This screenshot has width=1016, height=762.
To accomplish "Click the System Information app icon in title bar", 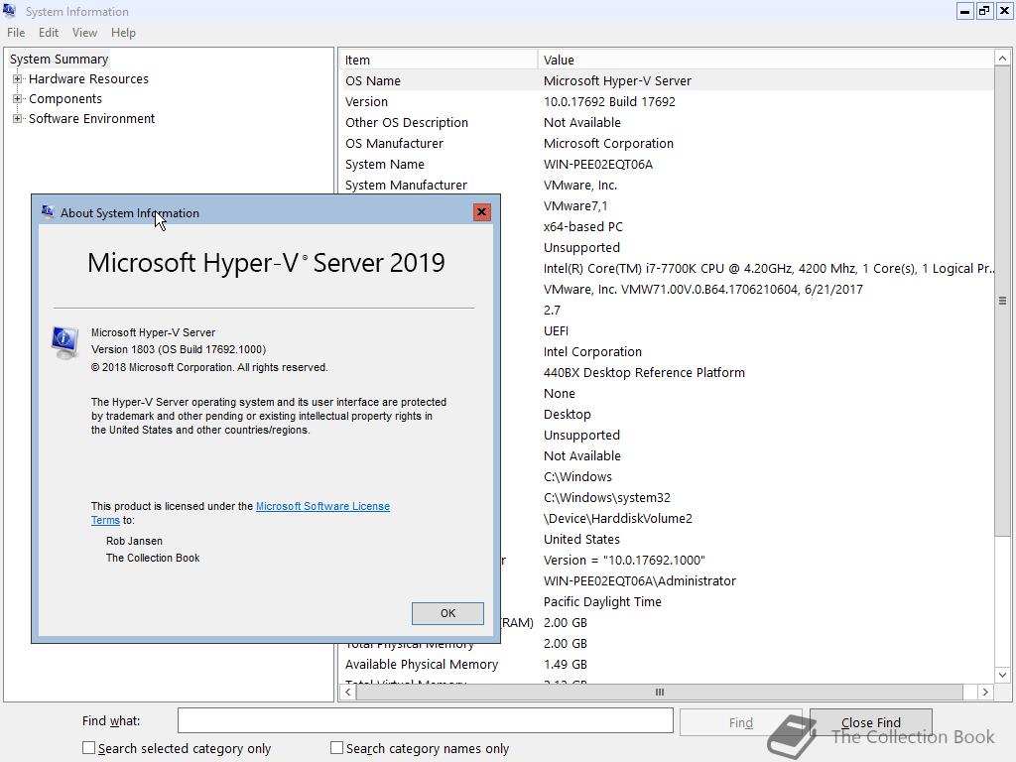I will (9, 10).
